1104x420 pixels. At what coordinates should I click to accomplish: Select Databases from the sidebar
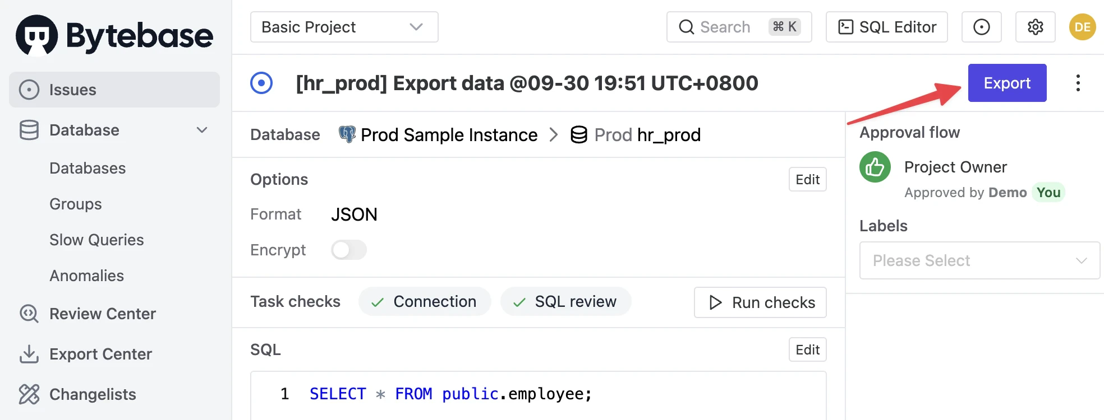click(x=88, y=168)
